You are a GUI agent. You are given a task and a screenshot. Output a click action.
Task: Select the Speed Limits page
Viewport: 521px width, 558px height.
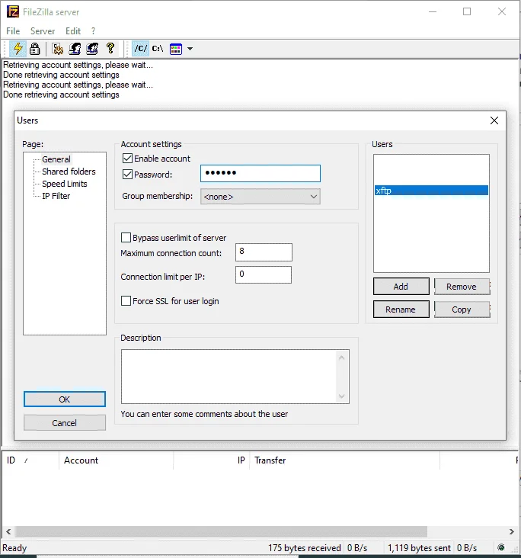click(65, 184)
